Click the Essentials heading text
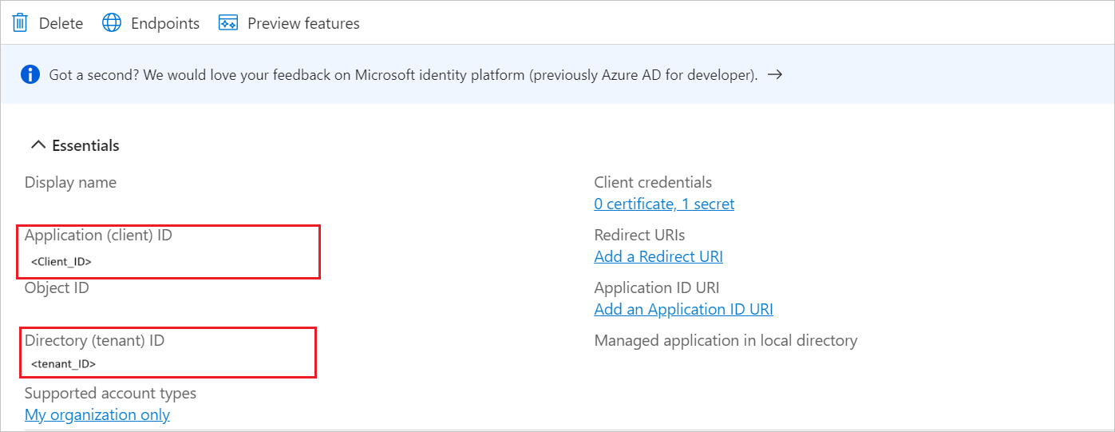Viewport: 1115px width, 432px height. pos(85,145)
